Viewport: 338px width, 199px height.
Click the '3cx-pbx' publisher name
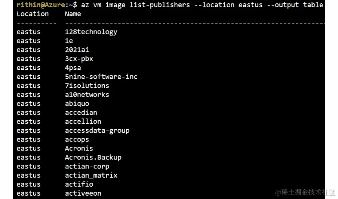[79, 59]
